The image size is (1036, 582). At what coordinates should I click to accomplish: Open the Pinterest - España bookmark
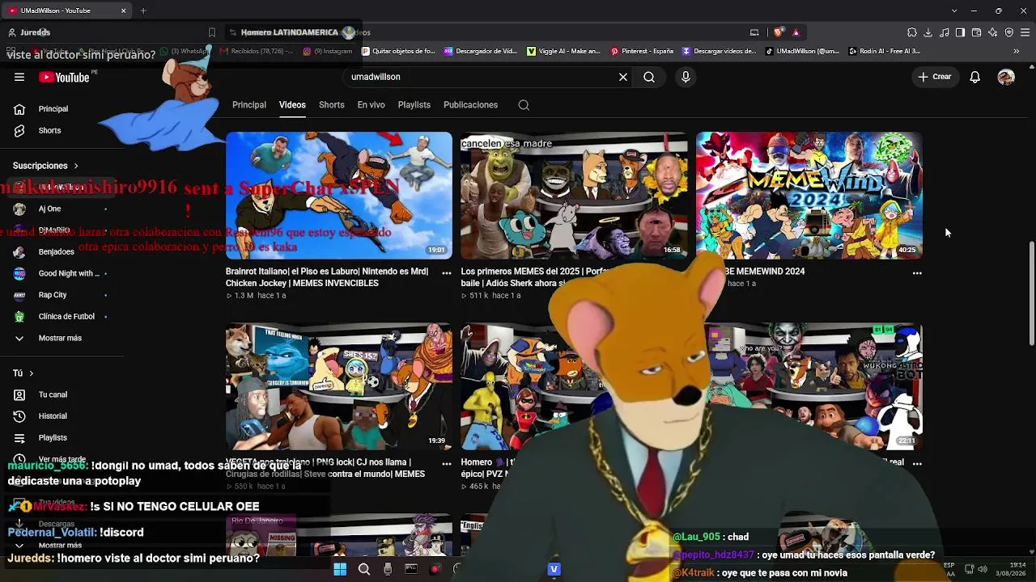pyautogui.click(x=642, y=51)
